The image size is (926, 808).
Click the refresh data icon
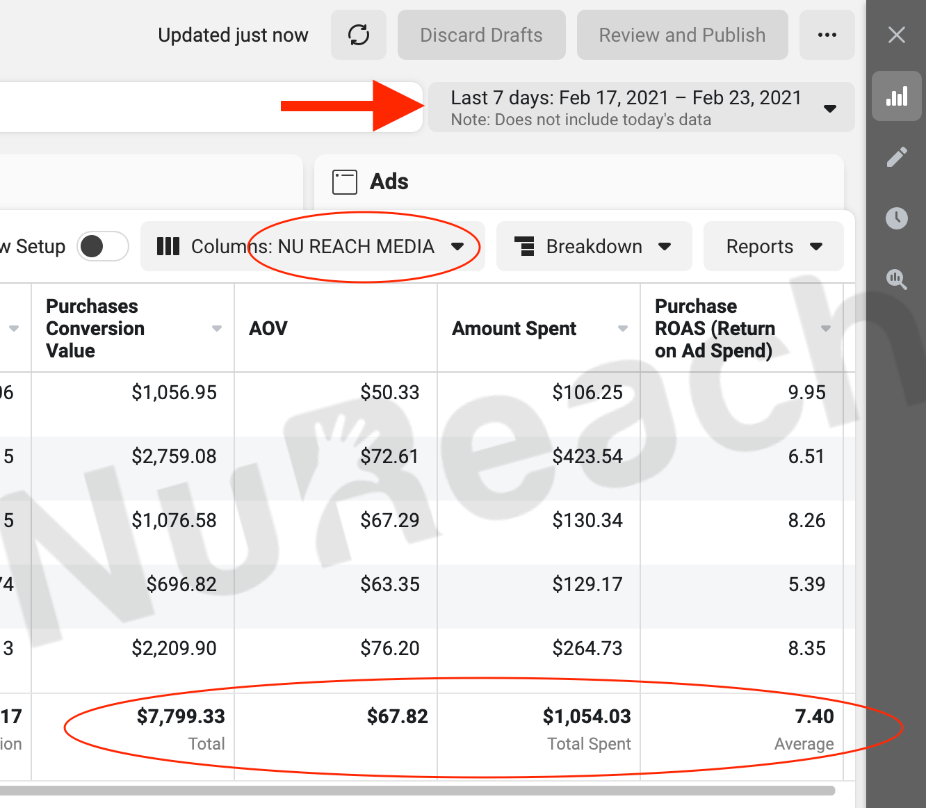pyautogui.click(x=359, y=35)
